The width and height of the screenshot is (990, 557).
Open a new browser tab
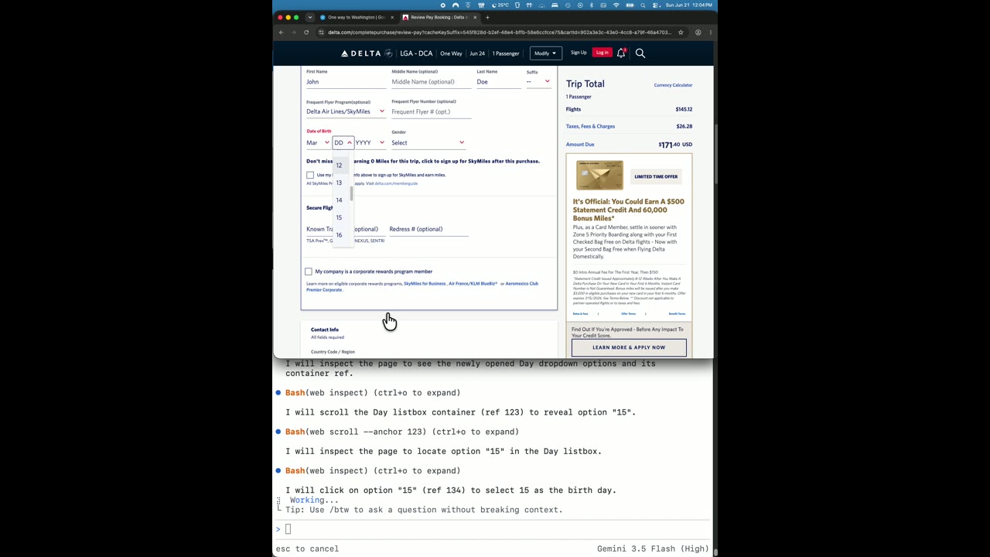coord(487,17)
